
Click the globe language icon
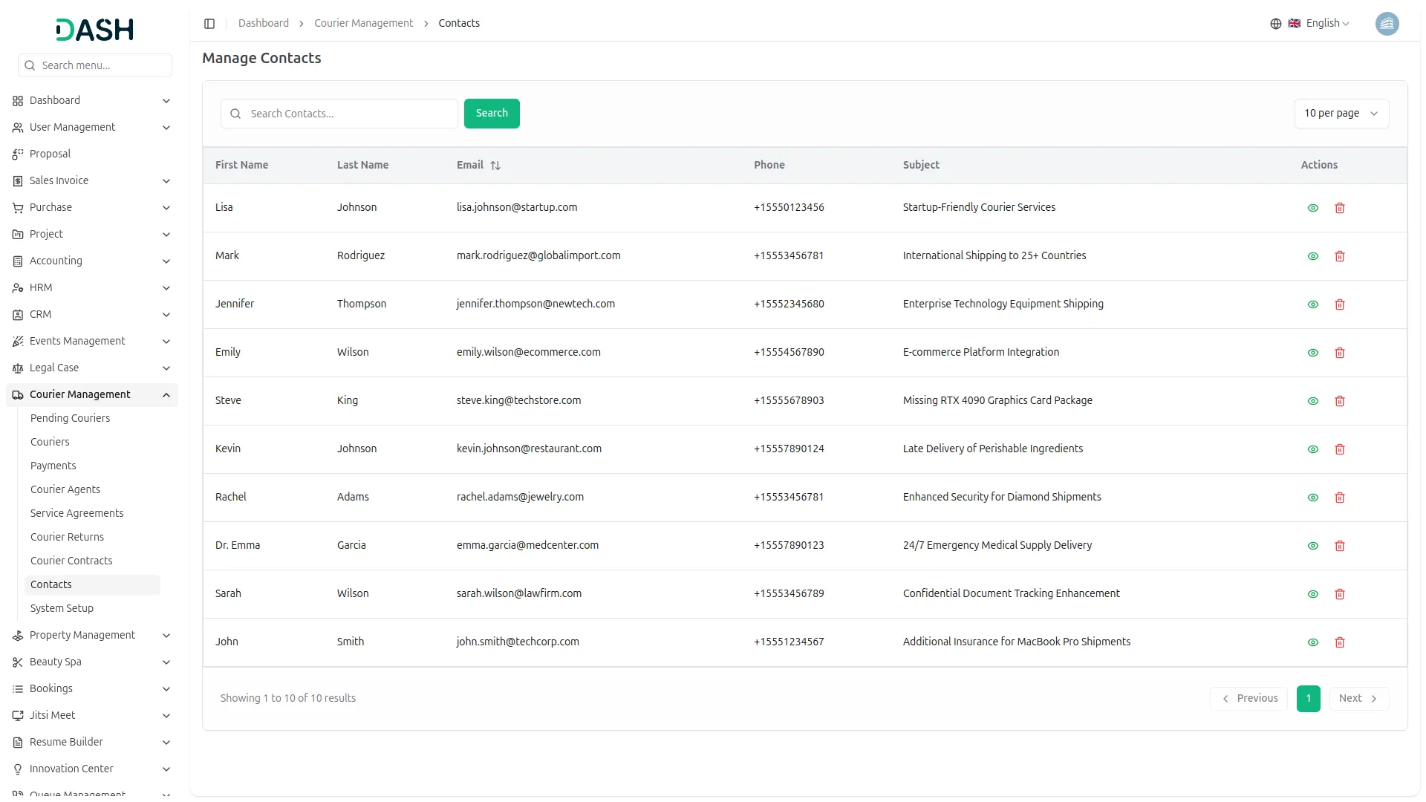coord(1276,24)
